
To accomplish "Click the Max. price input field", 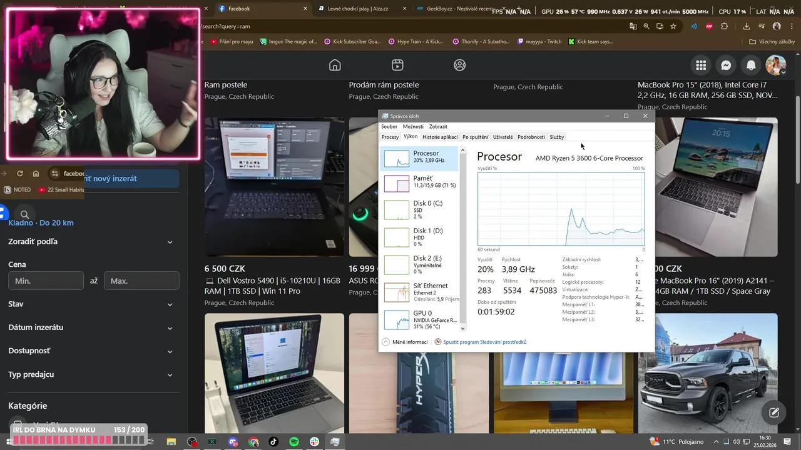I will [x=141, y=281].
